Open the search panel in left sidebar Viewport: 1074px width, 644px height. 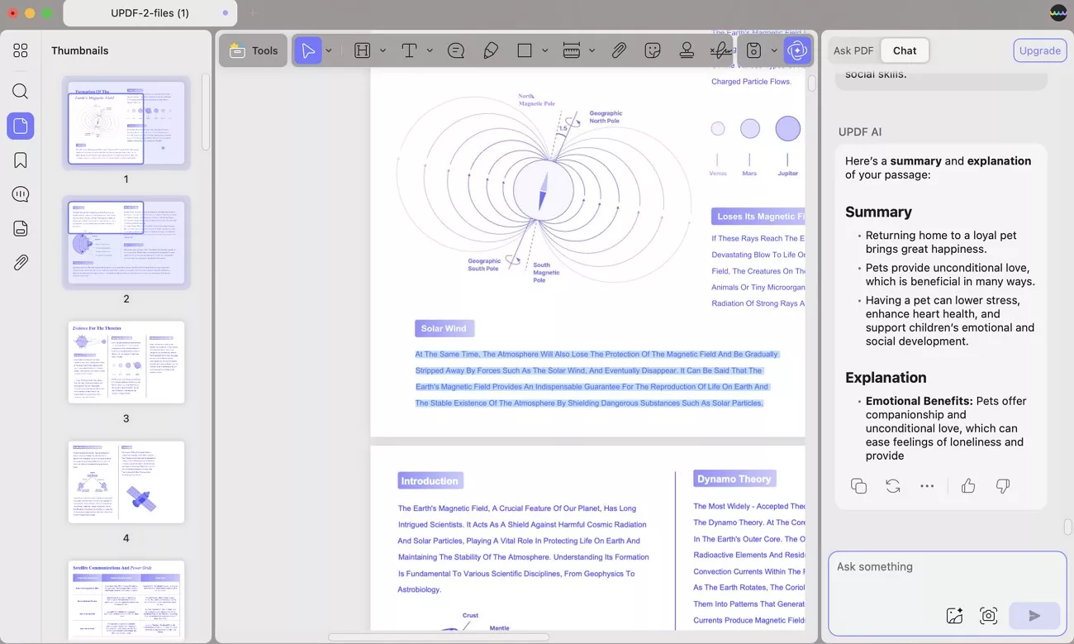(21, 91)
